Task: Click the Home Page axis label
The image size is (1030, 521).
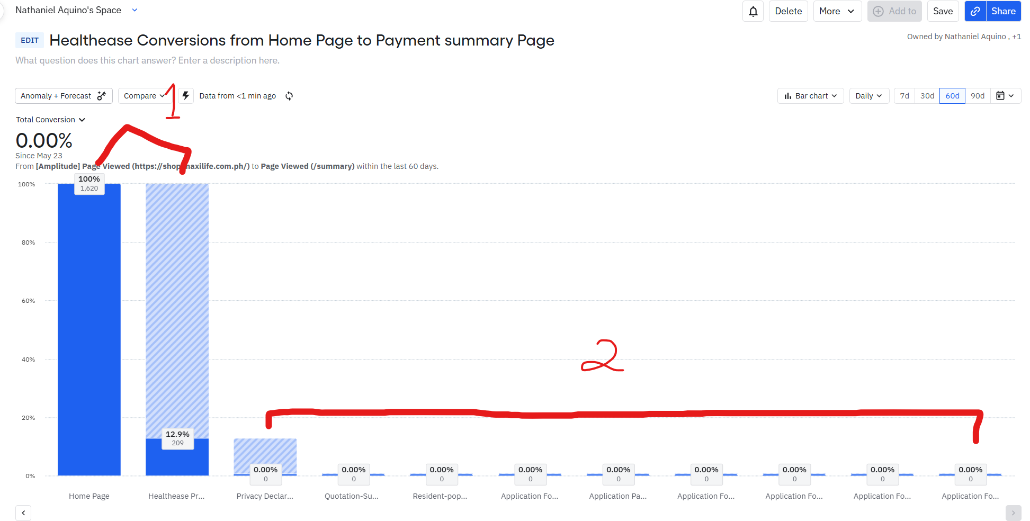Action: [89, 496]
